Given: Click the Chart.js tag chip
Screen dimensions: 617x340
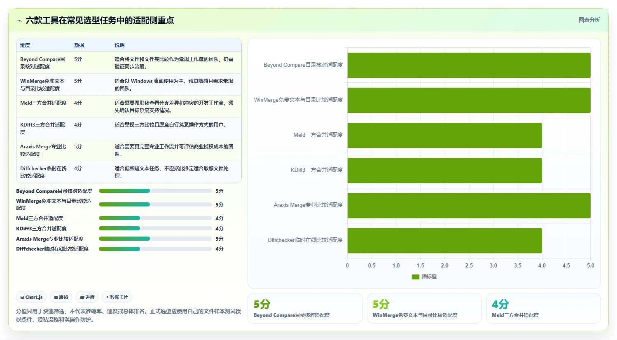Looking at the screenshot, I should coord(32,297).
